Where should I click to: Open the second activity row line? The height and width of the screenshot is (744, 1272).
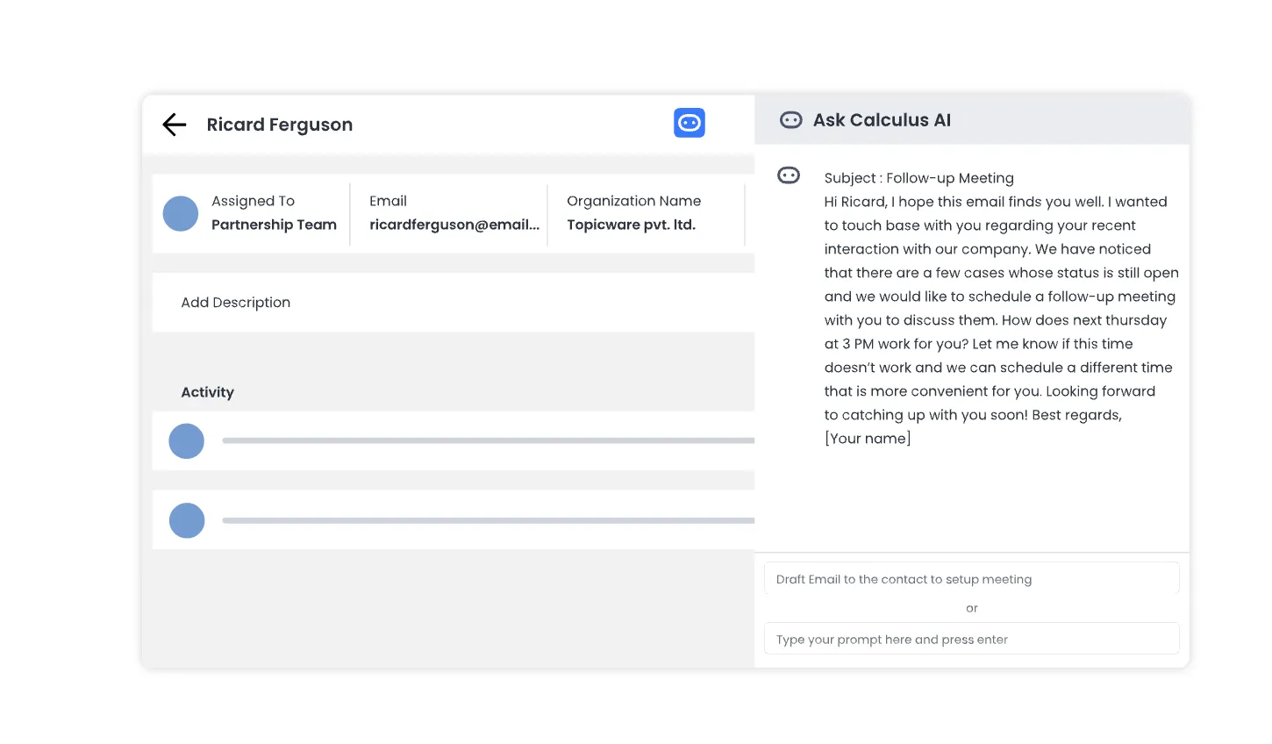pos(488,520)
